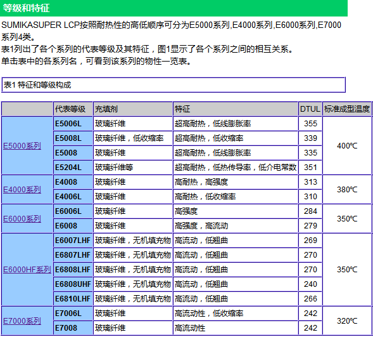Screen dimensions: 373x337
Task: Click the 320℃ molding temperature cell
Action: pos(347,320)
